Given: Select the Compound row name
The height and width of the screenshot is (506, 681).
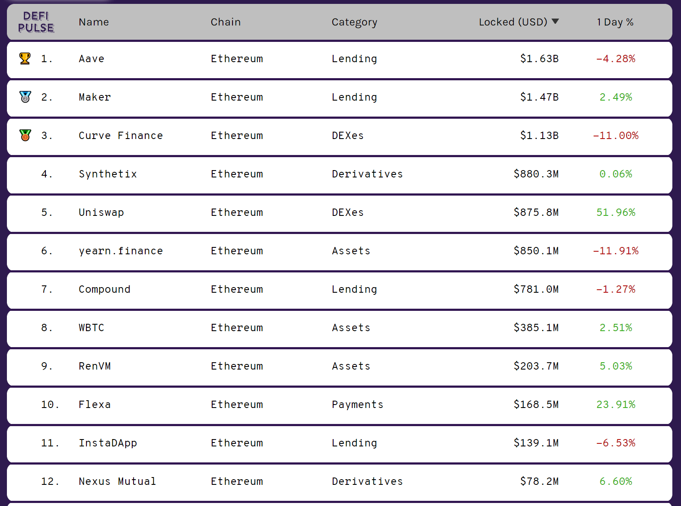Looking at the screenshot, I should point(105,289).
